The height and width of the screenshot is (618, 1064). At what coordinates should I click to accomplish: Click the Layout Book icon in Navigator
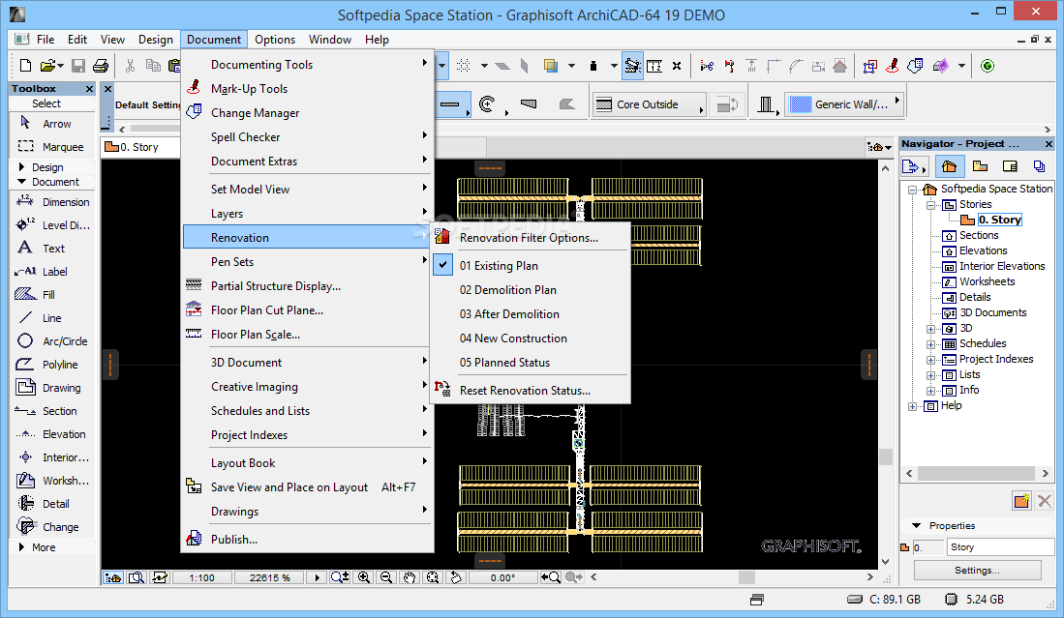pos(1010,166)
